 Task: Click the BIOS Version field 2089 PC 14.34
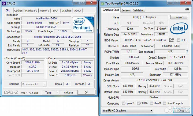click(144, 40)
